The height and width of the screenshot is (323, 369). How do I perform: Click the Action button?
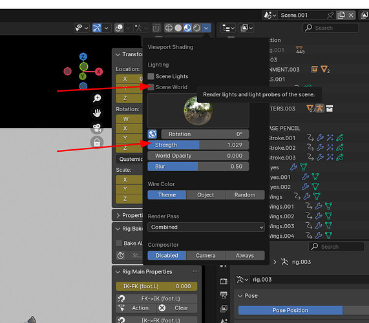point(136,308)
